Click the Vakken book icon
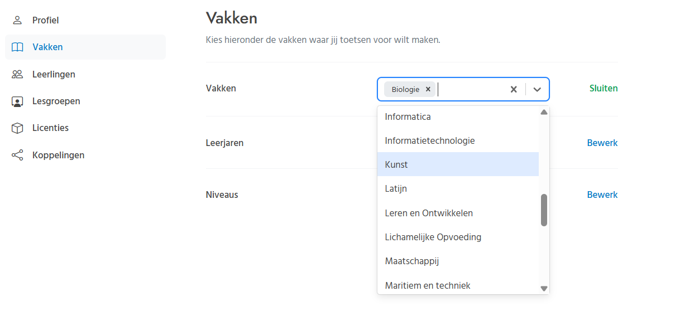680x316 pixels. pyautogui.click(x=17, y=47)
